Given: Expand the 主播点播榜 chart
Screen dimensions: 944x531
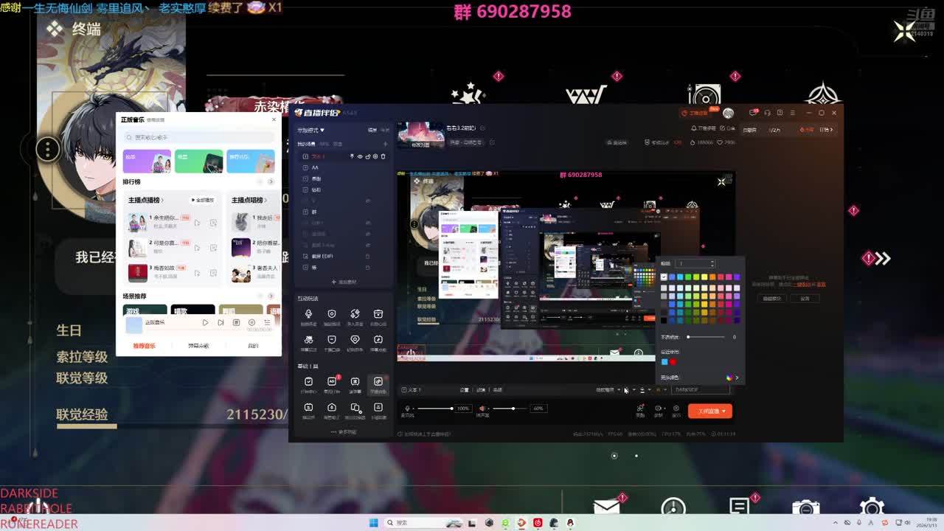Looking at the screenshot, I should coord(146,200).
